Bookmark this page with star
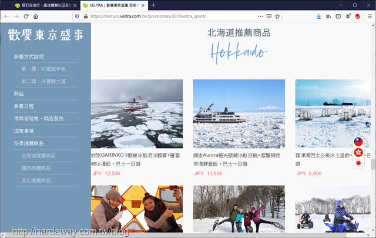376x238 pixels. click(x=277, y=16)
